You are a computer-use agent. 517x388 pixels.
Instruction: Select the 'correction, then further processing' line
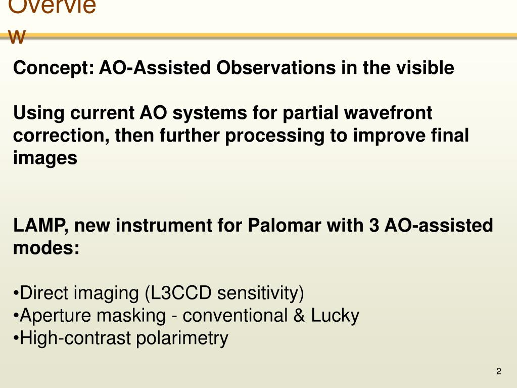pos(241,136)
